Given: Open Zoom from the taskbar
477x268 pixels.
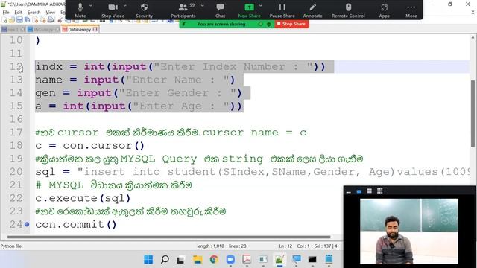Looking at the screenshot, I should (x=230, y=260).
